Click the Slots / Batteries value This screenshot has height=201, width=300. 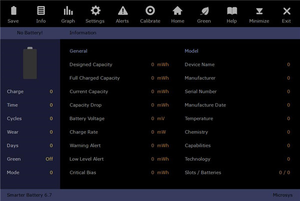(x=284, y=172)
